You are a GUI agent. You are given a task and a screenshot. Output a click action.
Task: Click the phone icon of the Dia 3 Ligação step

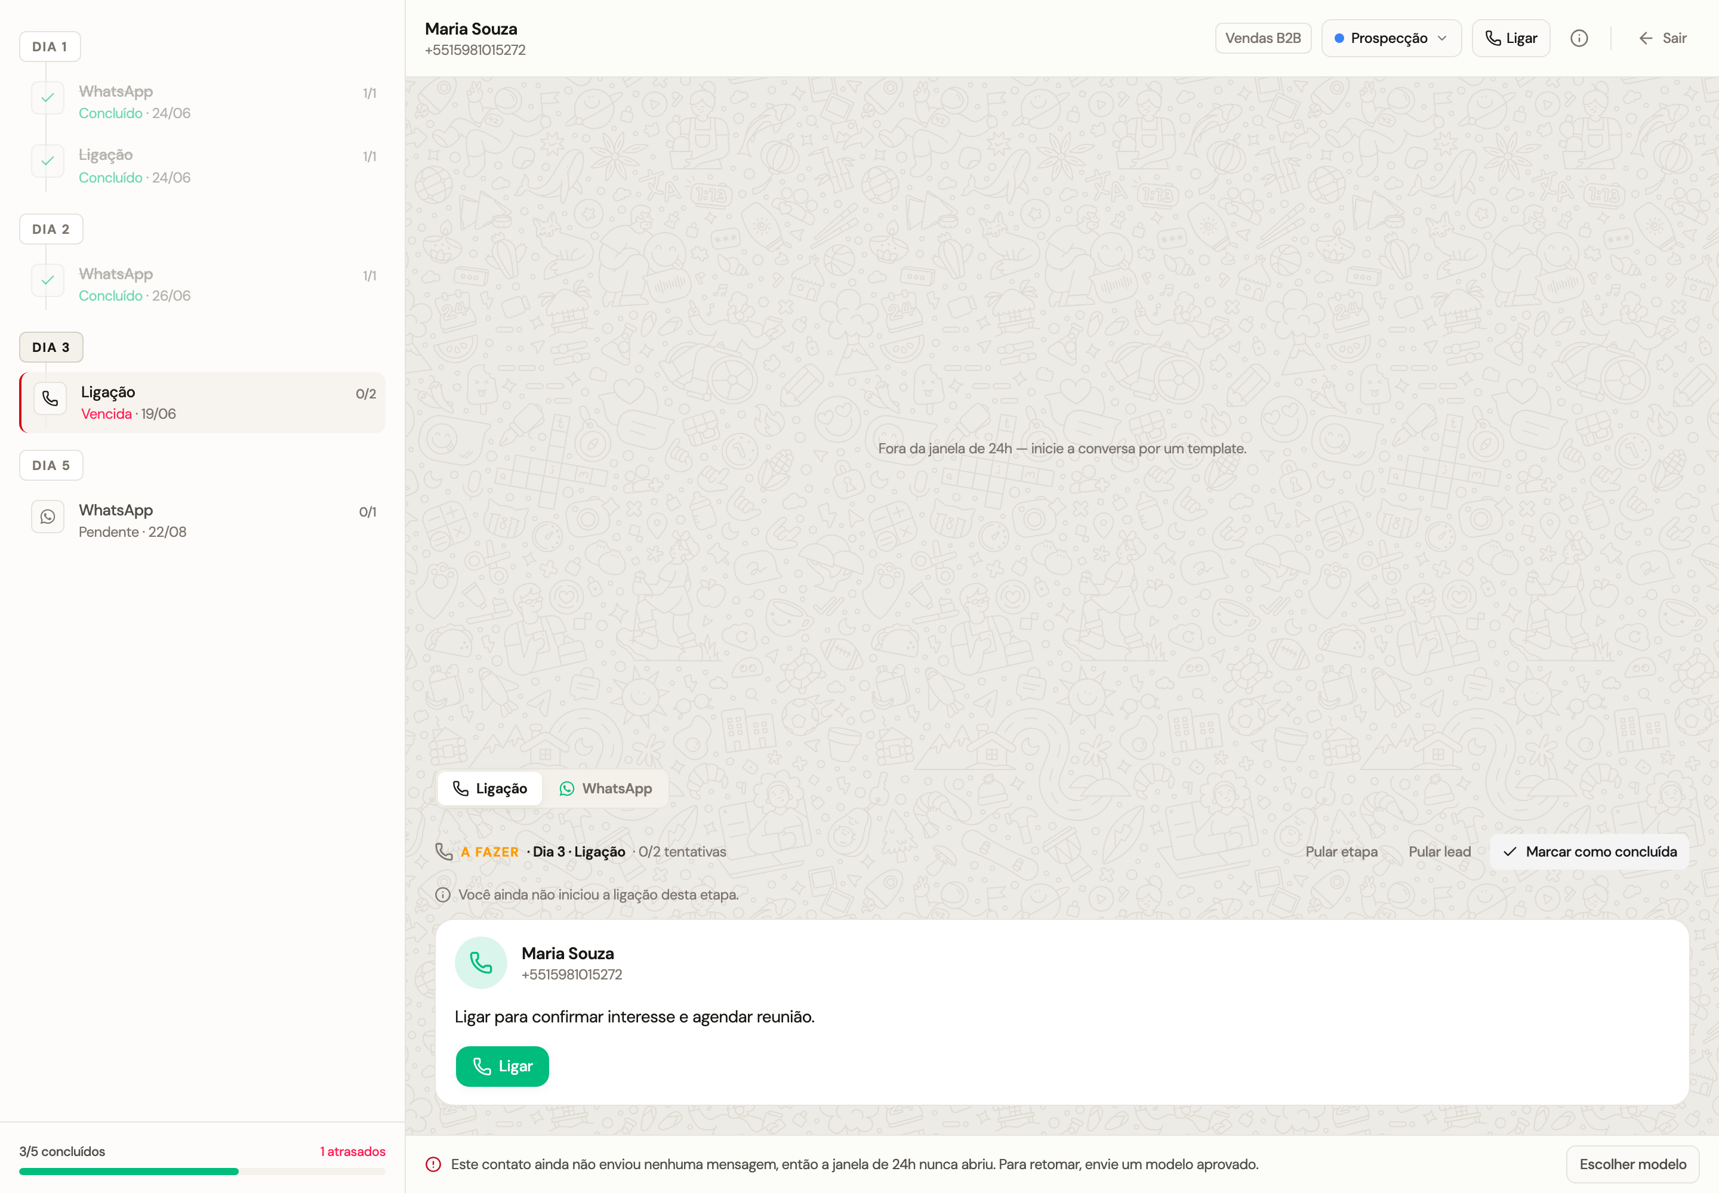pyautogui.click(x=50, y=398)
